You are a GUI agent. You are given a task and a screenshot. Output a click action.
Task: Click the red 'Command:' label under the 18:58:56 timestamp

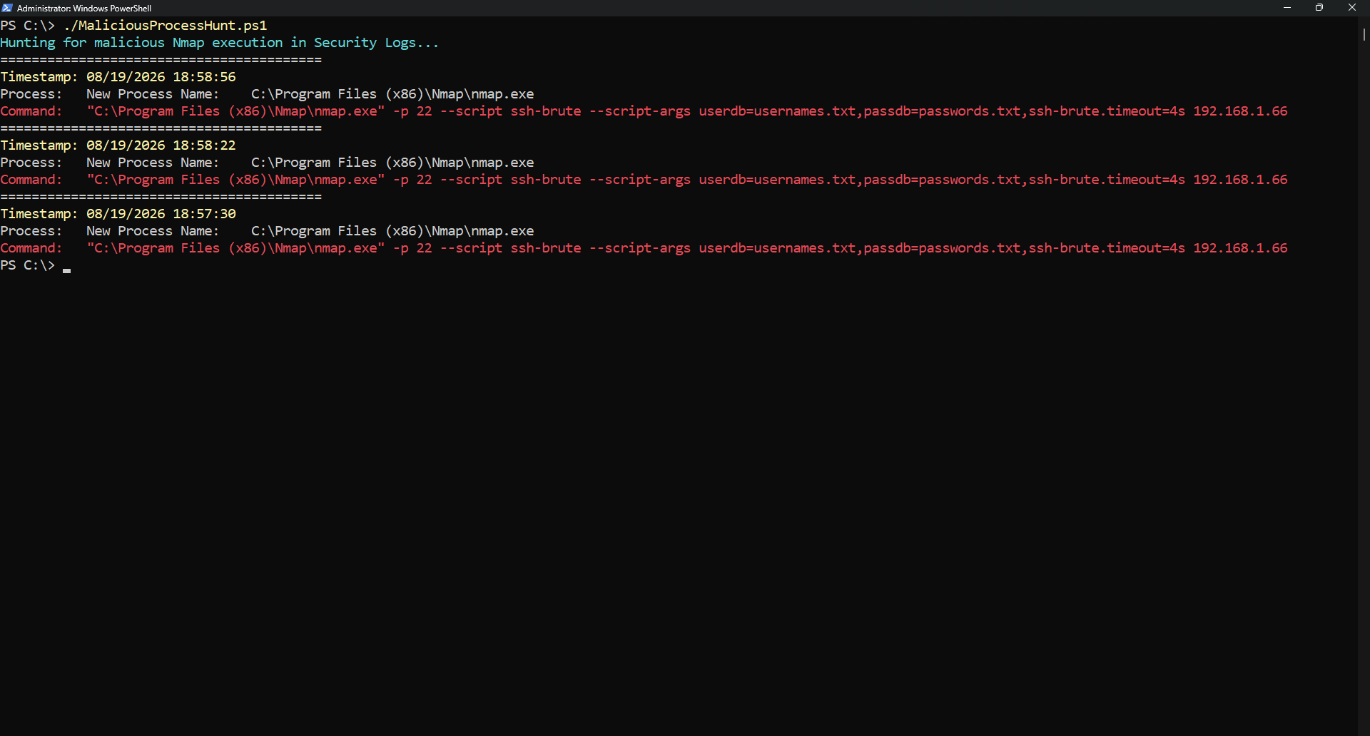(31, 111)
